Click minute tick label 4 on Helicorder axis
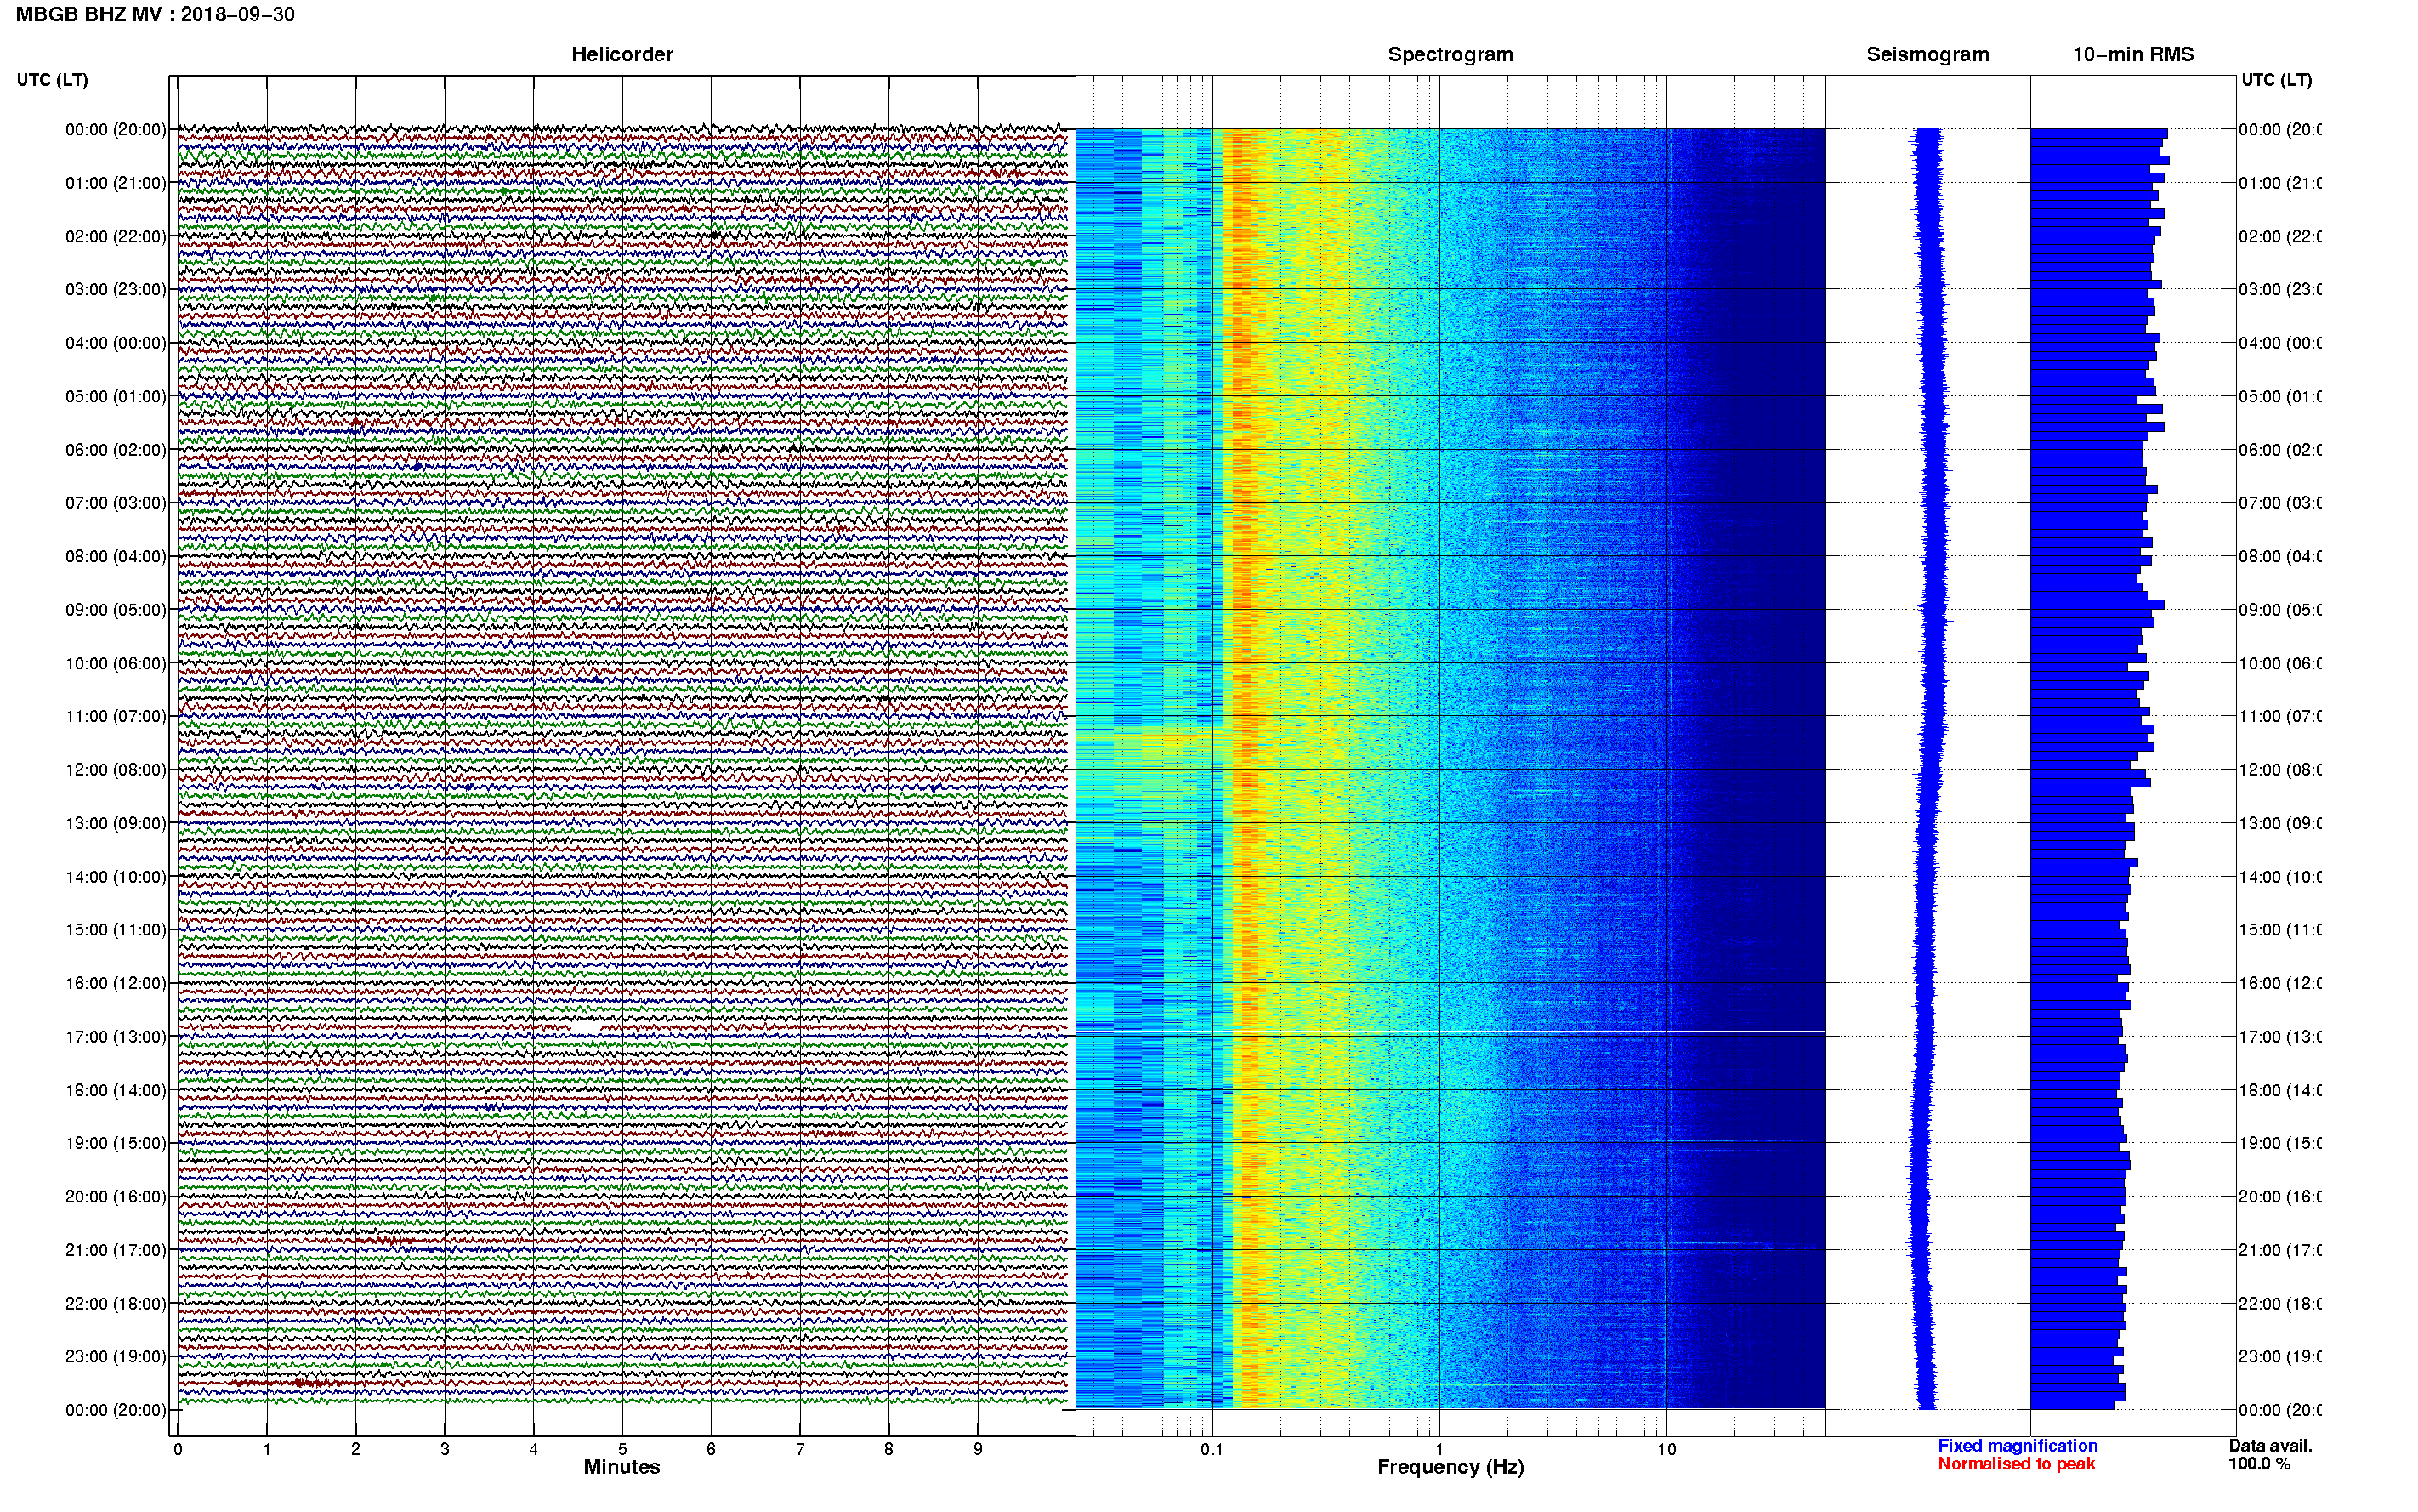This screenshot has width=2418, height=1512. point(534,1449)
